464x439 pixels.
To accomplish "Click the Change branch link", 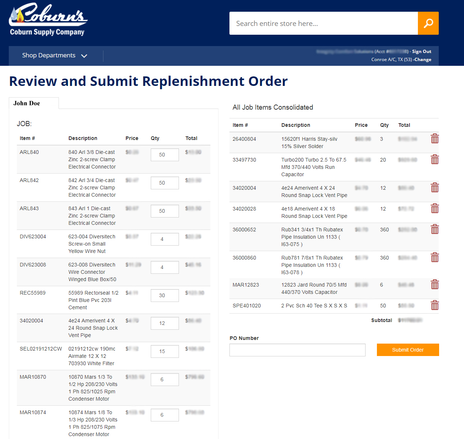I will [x=423, y=60].
